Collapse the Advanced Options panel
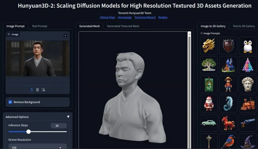The height and width of the screenshot is (149, 258). [x=68, y=116]
